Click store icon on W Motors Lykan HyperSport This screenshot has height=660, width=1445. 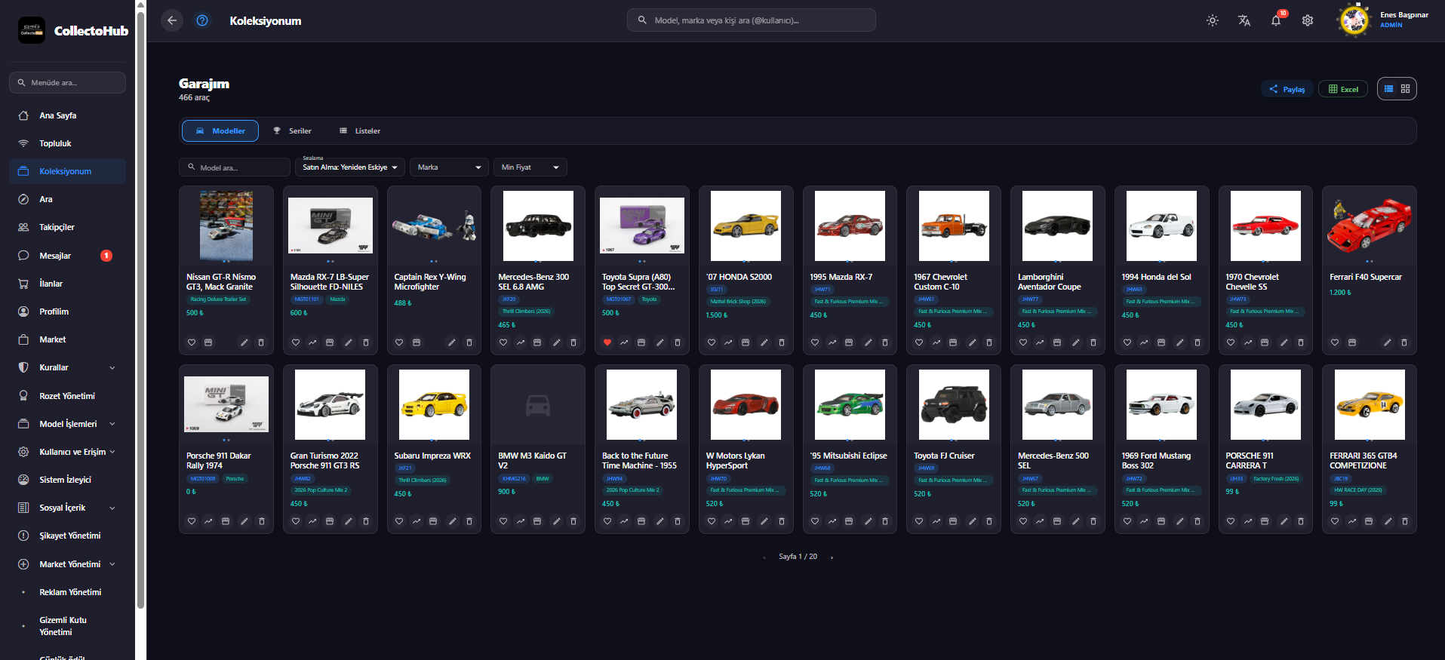(746, 521)
